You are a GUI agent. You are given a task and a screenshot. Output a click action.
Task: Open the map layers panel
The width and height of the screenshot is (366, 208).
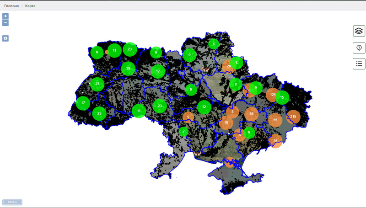[x=359, y=31]
